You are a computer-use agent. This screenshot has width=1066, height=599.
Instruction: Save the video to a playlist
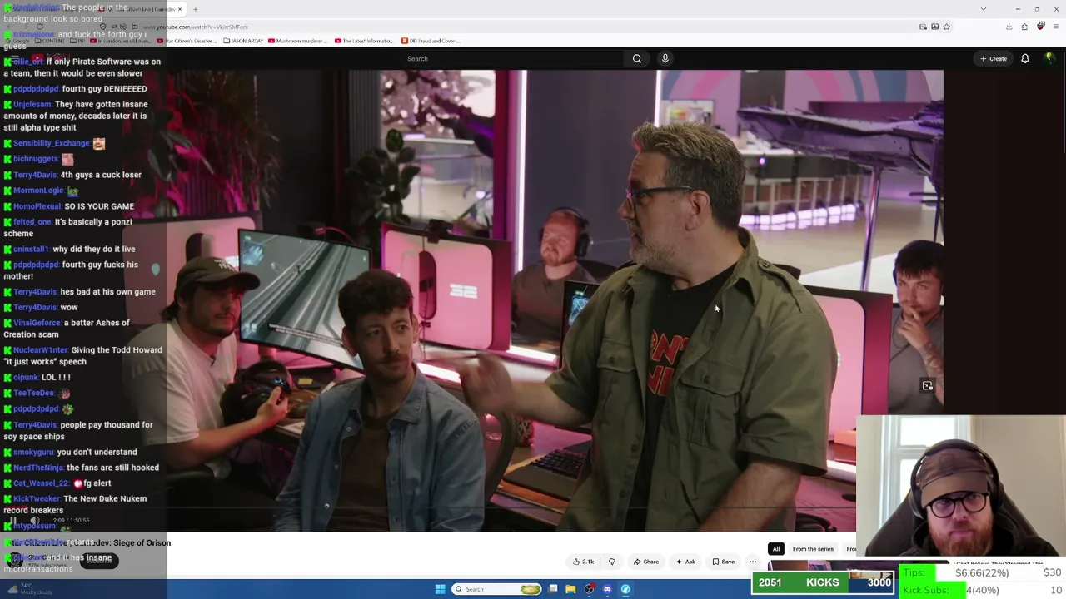(724, 562)
